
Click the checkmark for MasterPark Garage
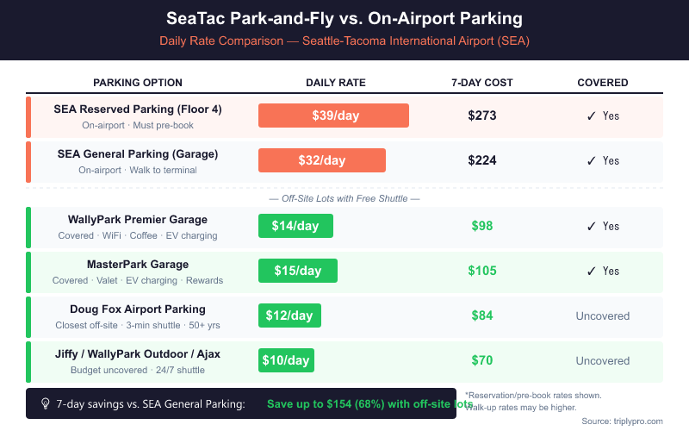click(x=591, y=271)
